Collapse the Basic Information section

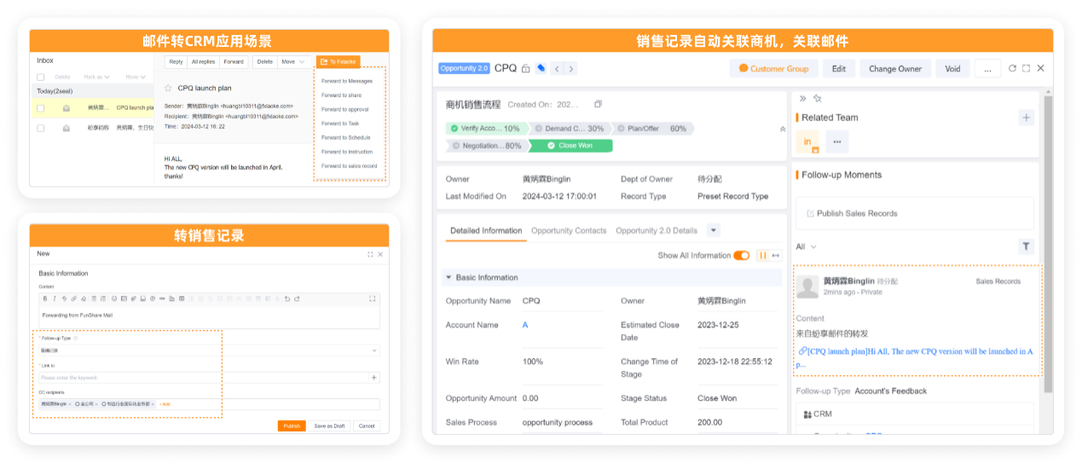[448, 278]
